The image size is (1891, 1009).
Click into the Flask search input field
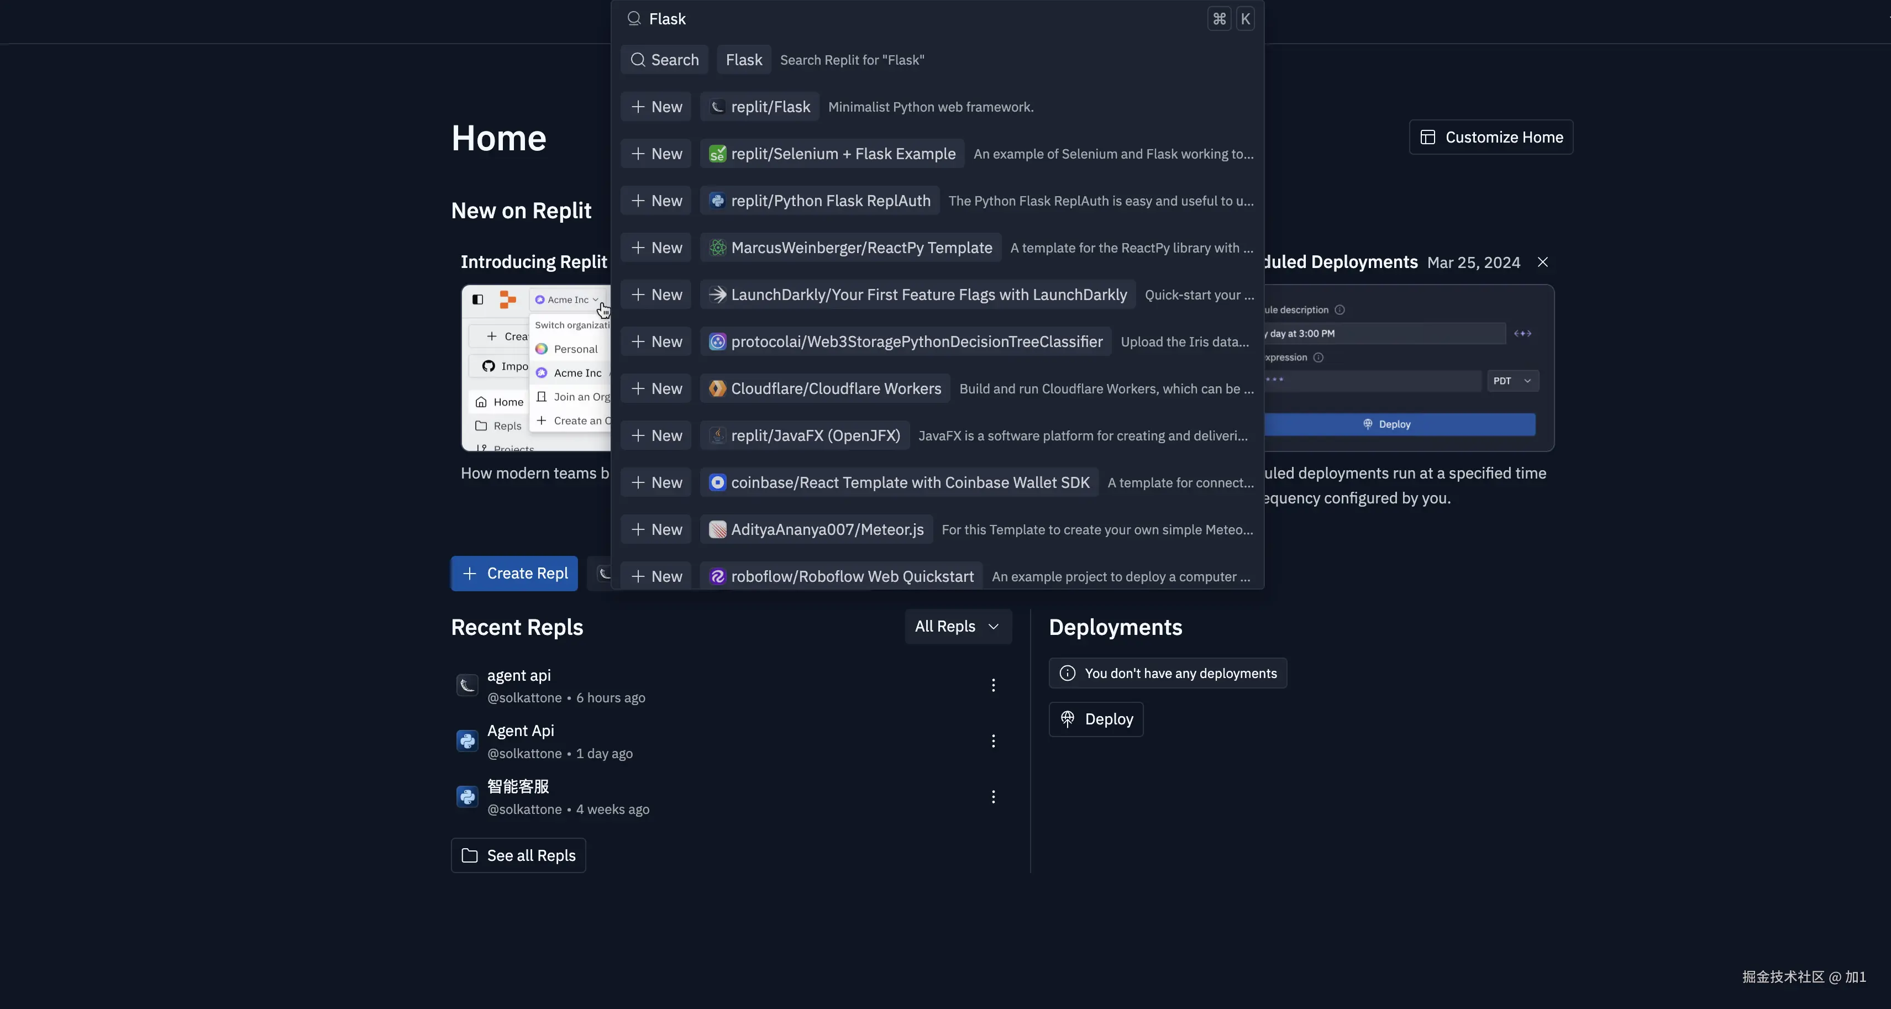click(x=918, y=19)
